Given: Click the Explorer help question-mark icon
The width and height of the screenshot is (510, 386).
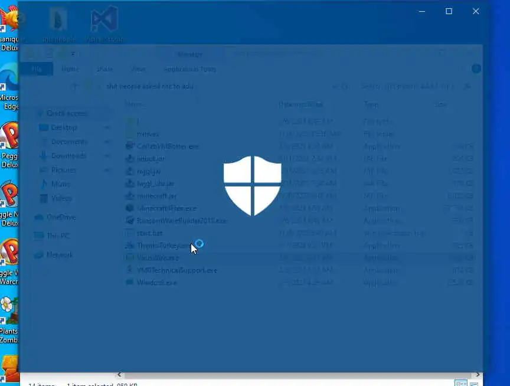Looking at the screenshot, I should click(476, 68).
